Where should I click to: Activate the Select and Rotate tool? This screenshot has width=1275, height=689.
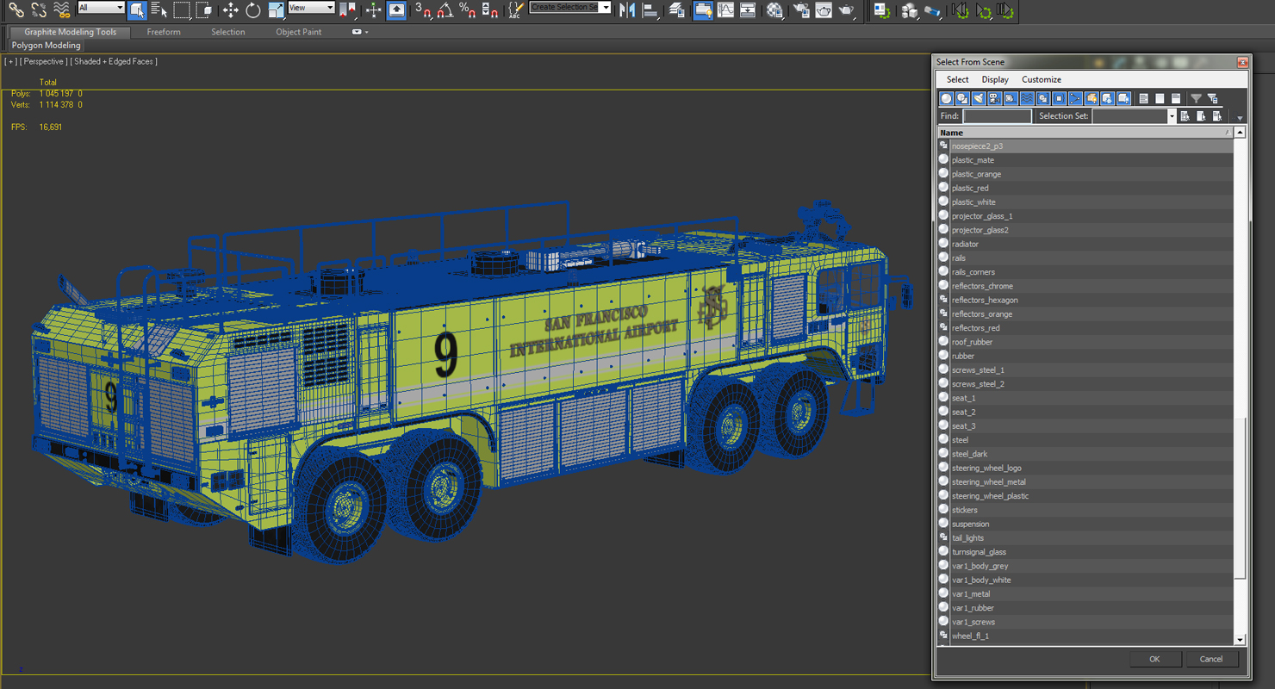pos(253,10)
